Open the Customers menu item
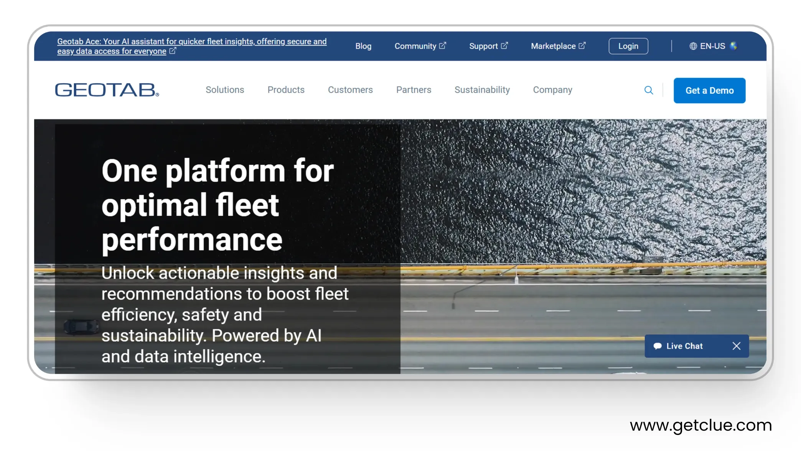Image resolution: width=801 pixels, height=451 pixels. coord(350,90)
